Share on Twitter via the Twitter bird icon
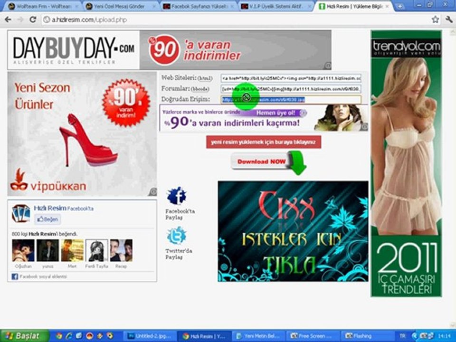 coord(177,236)
